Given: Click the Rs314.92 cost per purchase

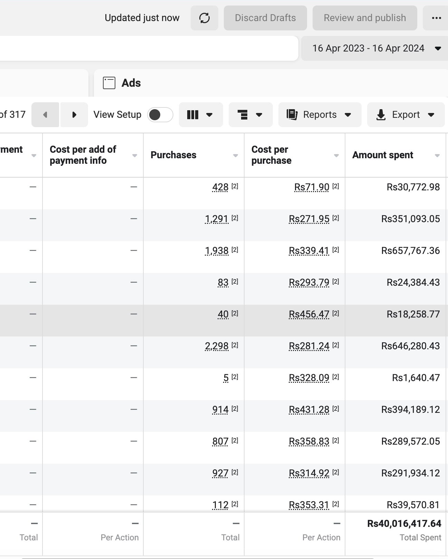Looking at the screenshot, I should pyautogui.click(x=309, y=473).
